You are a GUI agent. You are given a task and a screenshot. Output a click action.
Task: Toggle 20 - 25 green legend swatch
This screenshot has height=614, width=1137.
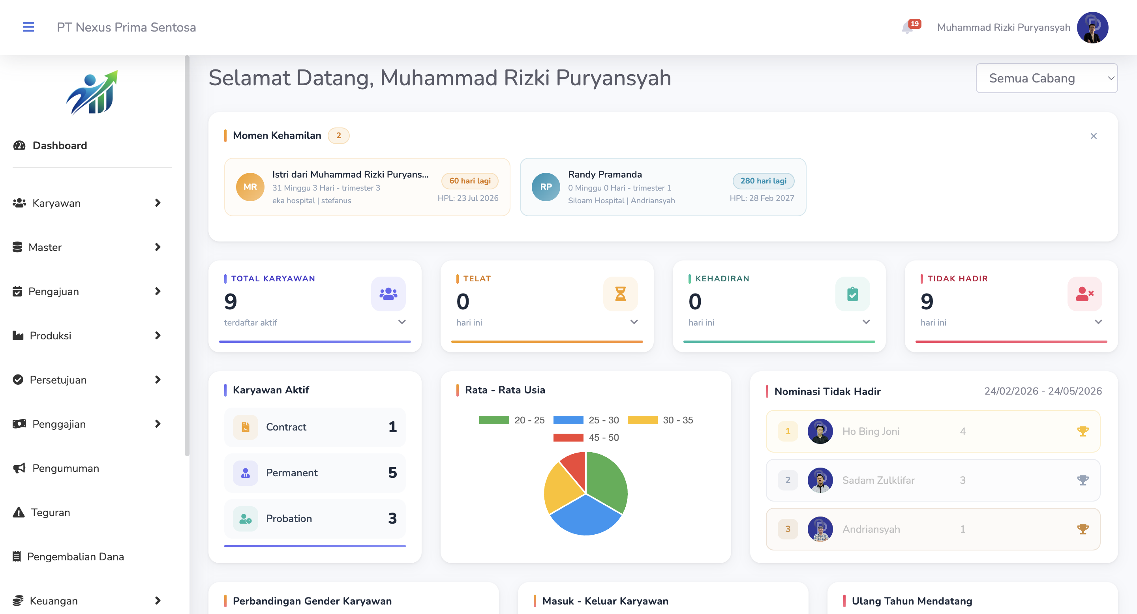coord(494,420)
